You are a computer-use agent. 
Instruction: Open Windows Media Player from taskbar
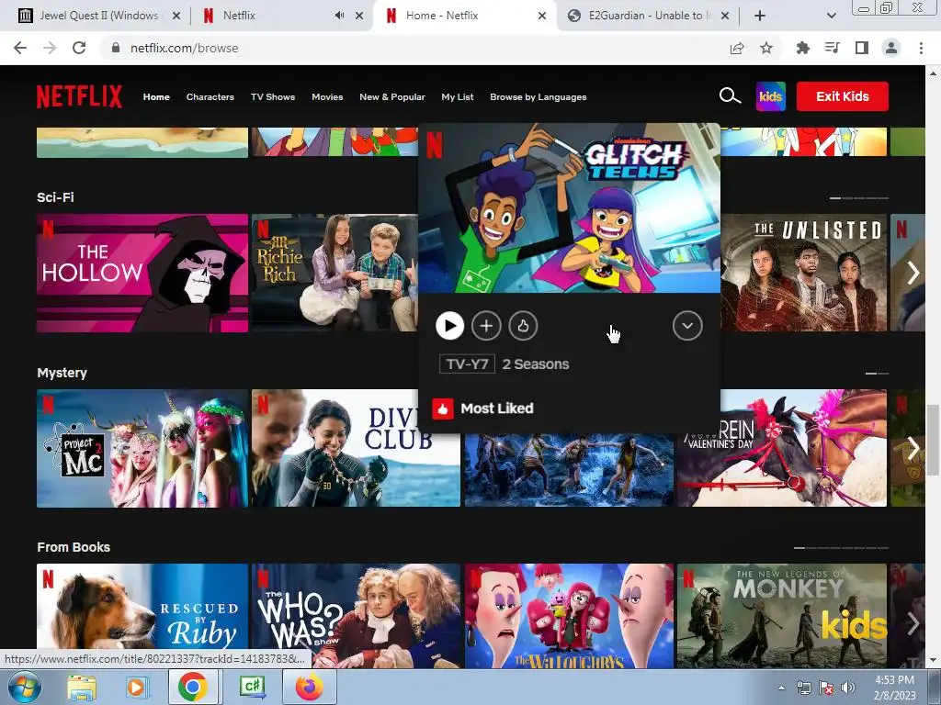tap(136, 687)
